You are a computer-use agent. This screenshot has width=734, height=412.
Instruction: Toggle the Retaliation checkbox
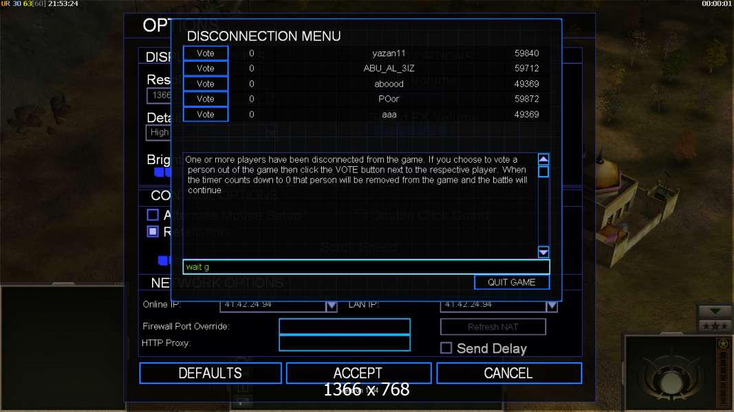click(x=153, y=231)
